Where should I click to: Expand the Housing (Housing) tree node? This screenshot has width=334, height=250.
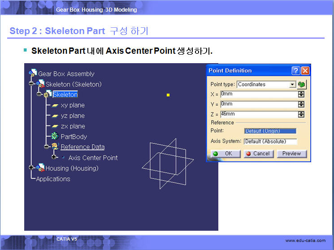(31, 168)
